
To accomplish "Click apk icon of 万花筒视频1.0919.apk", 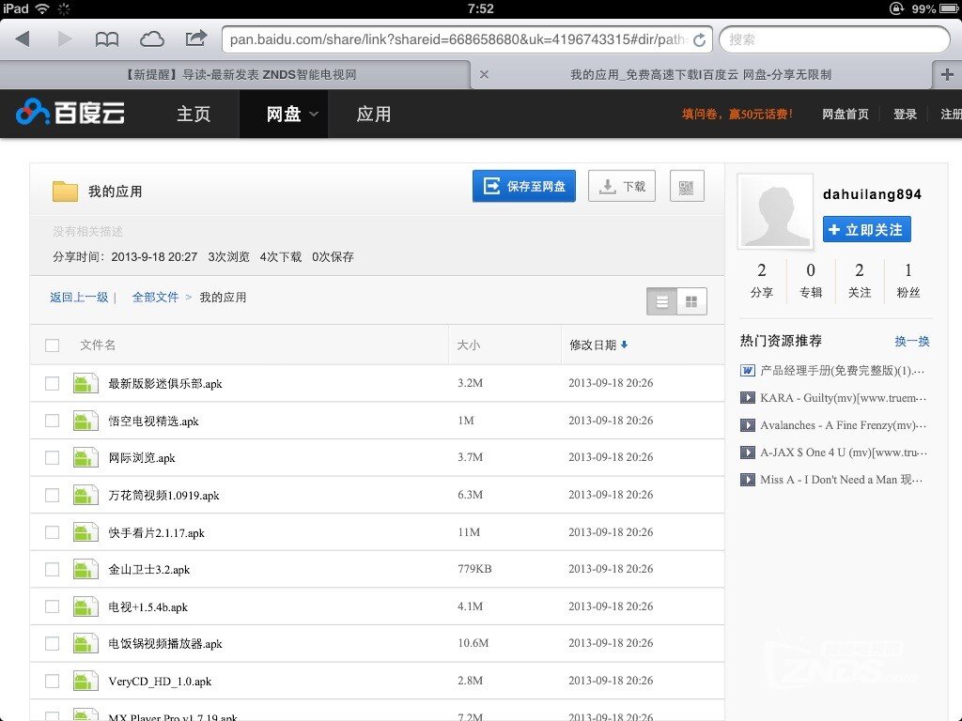I will pyautogui.click(x=85, y=495).
